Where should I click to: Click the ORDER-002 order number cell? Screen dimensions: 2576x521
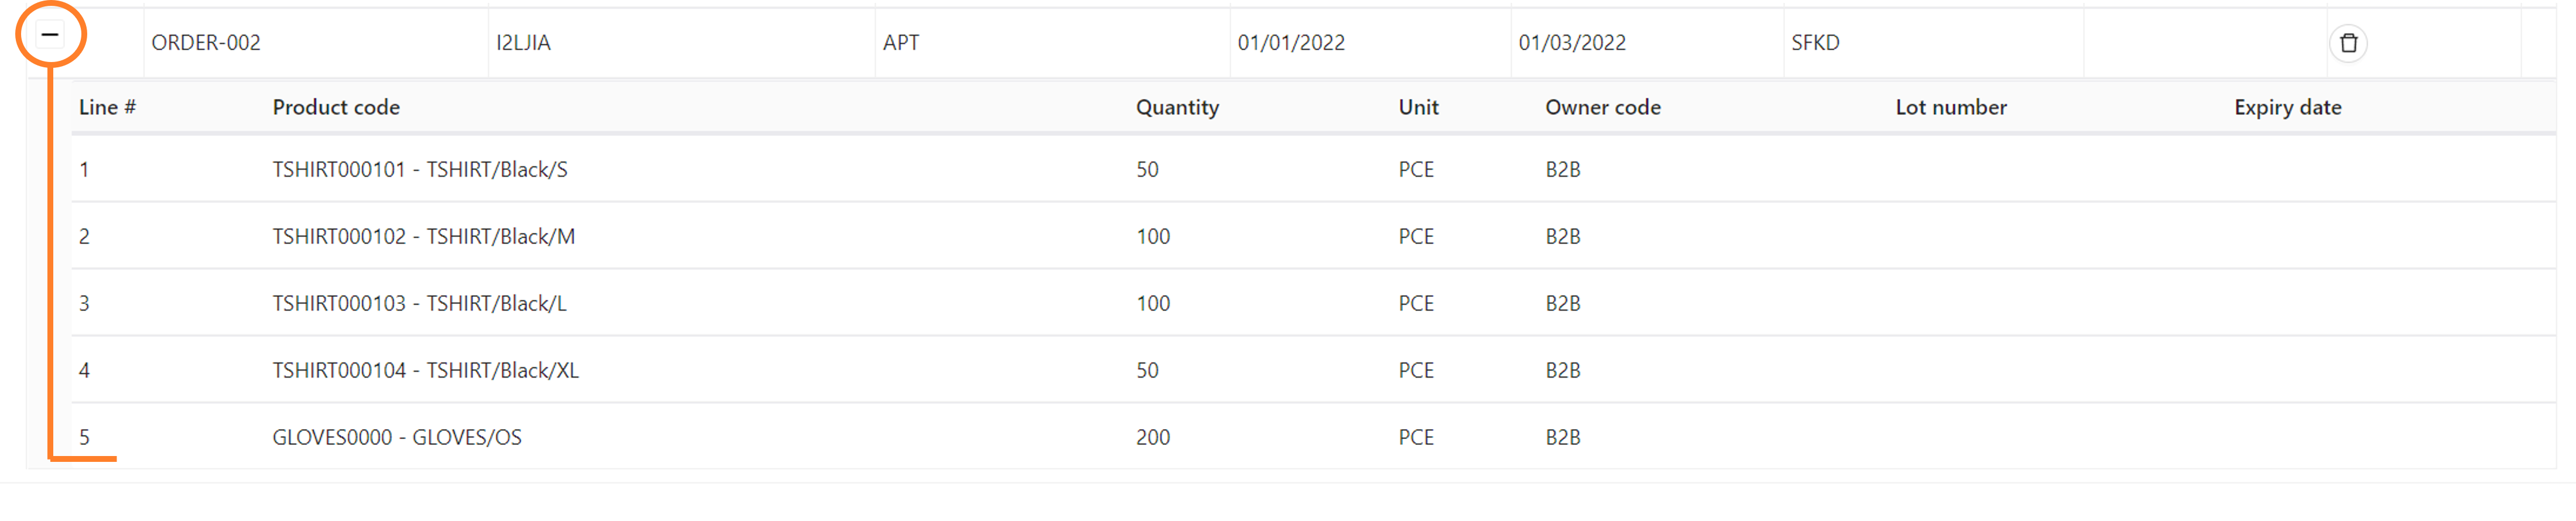pos(206,43)
